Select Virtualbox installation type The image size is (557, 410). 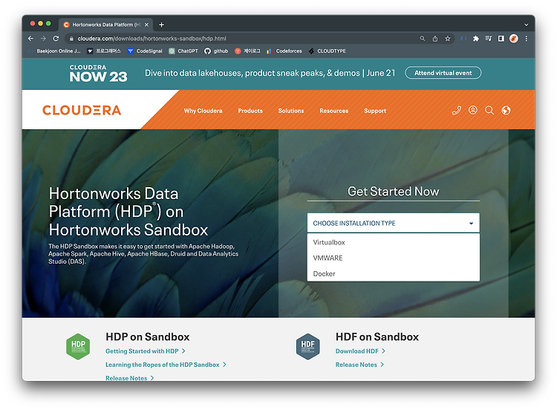(393, 242)
